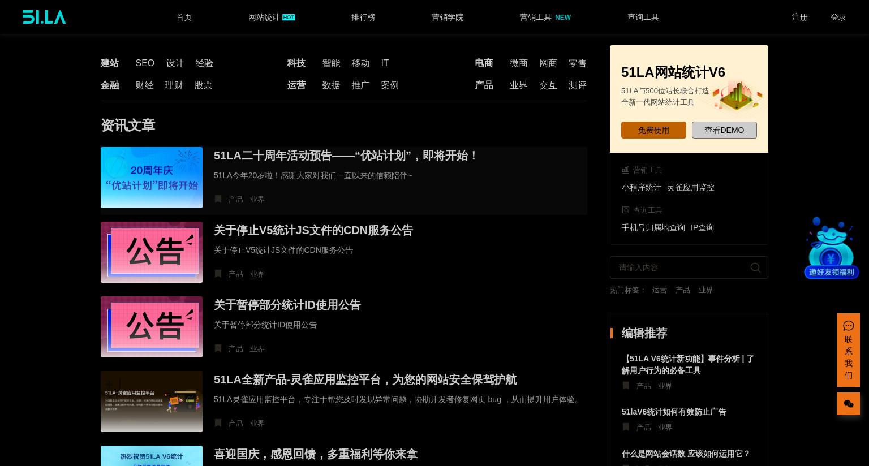Click bookmark icon under 事件分析 recommendation

[x=626, y=386]
